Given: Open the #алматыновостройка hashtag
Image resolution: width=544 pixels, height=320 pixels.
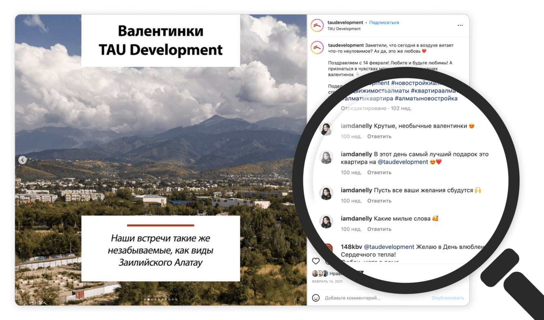Looking at the screenshot, I should (426, 98).
